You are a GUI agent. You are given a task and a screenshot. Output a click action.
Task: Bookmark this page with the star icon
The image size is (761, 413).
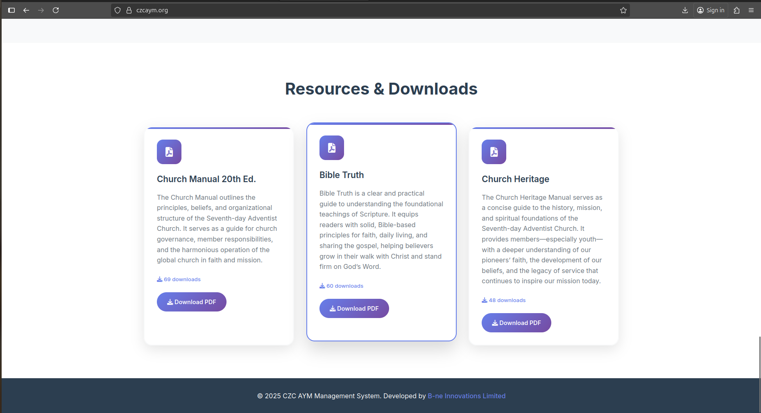[623, 10]
